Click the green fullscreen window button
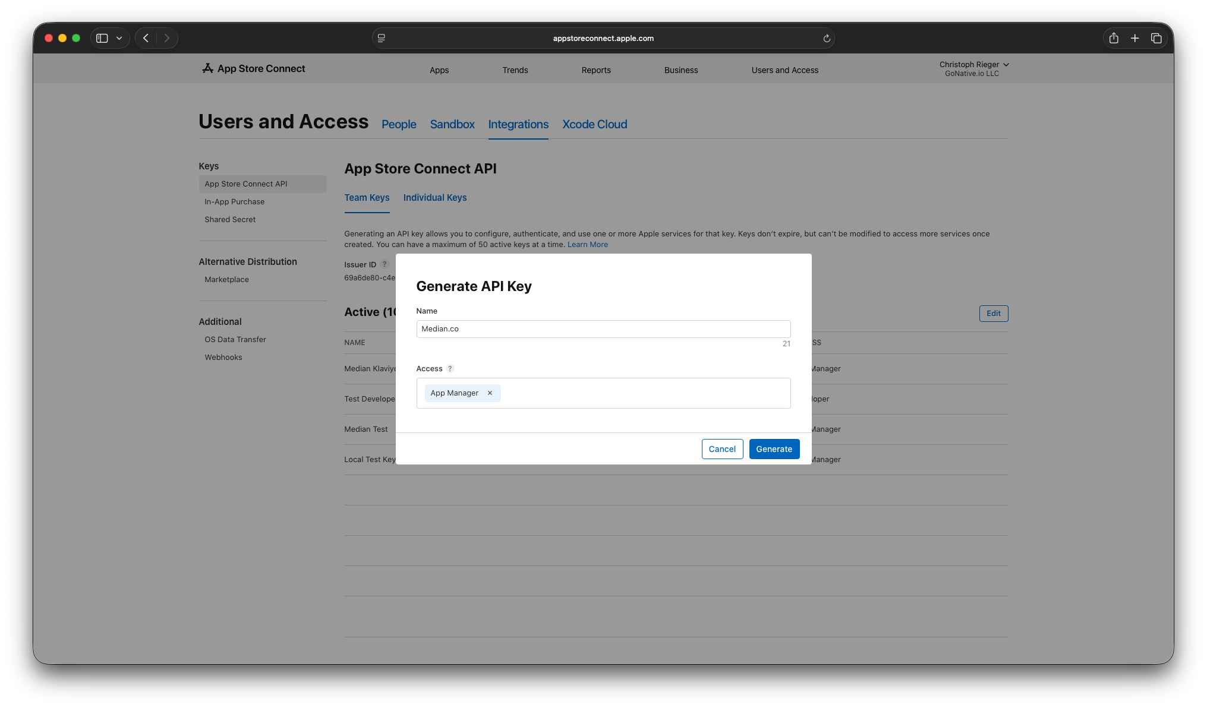 (76, 38)
